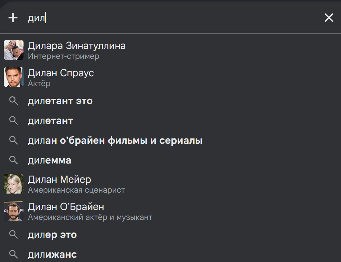The width and height of the screenshot is (341, 262).
Task: Select Дилан Спраус actor photo
Action: click(14, 77)
